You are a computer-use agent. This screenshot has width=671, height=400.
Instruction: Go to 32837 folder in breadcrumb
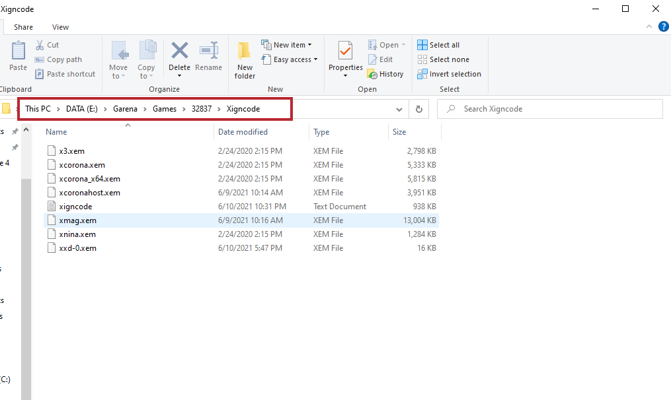coord(202,109)
